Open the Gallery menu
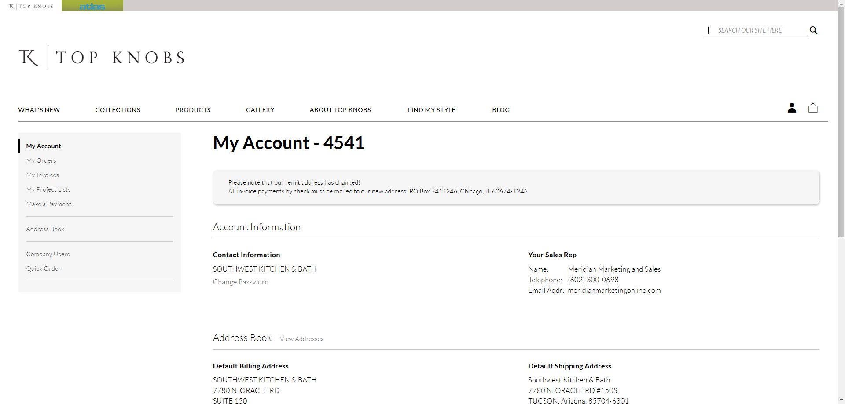 tap(260, 110)
